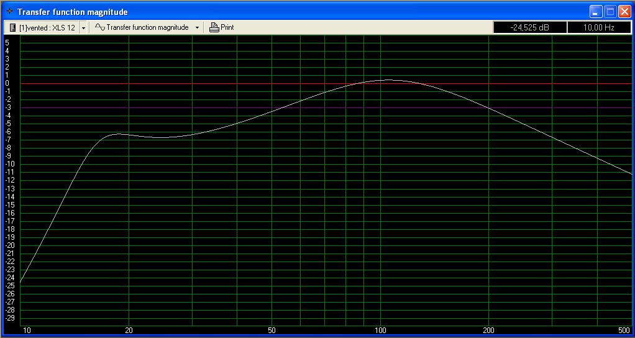Click the 500 label on the frequency axis
The width and height of the screenshot is (635, 338).
point(623,329)
